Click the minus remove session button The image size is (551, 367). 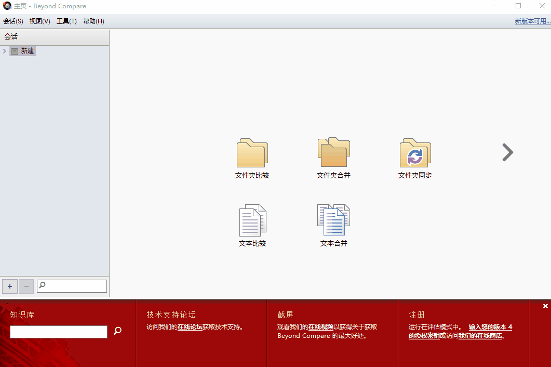pyautogui.click(x=26, y=286)
